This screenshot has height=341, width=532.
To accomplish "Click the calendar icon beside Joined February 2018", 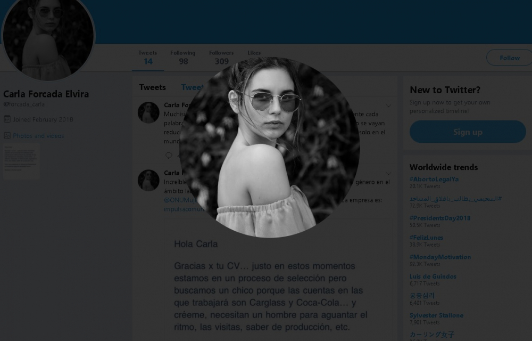I will [7, 119].
